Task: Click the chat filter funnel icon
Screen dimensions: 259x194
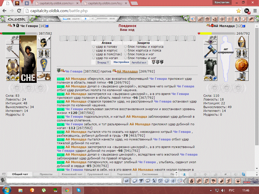Action: tap(141, 181)
